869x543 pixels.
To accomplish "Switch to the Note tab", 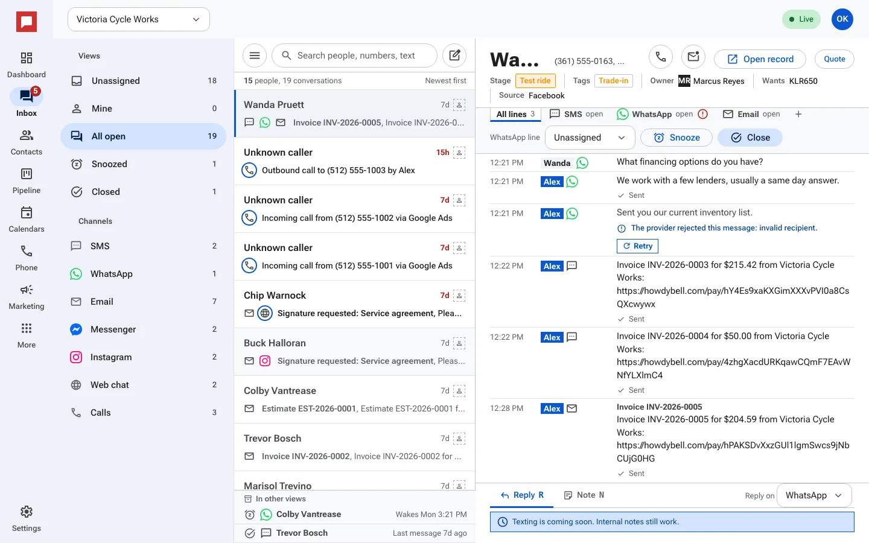I will tap(584, 495).
